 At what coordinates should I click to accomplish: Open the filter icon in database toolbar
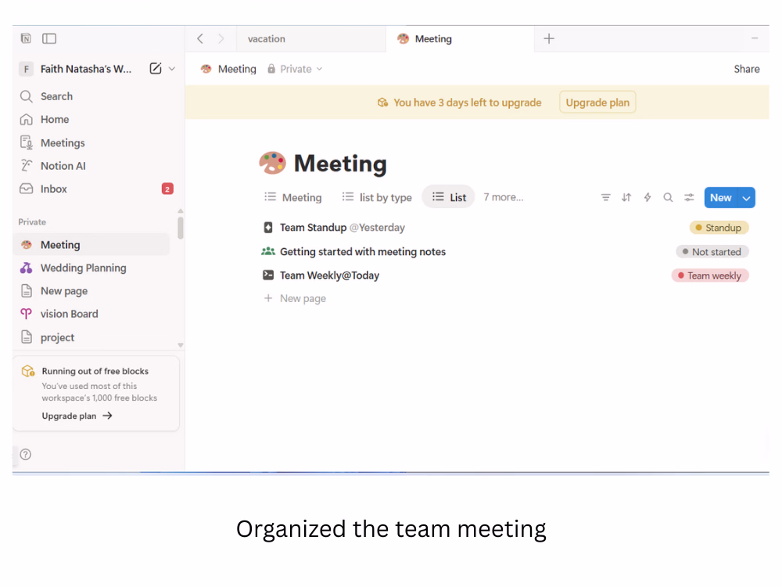tap(605, 197)
